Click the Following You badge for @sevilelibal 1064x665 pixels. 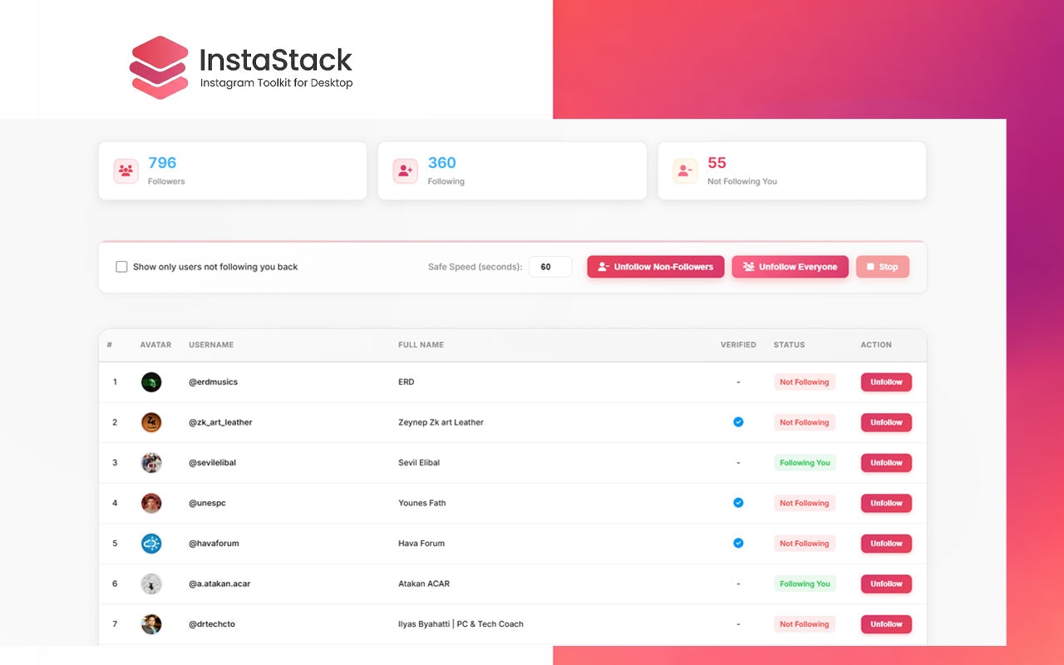[805, 462]
